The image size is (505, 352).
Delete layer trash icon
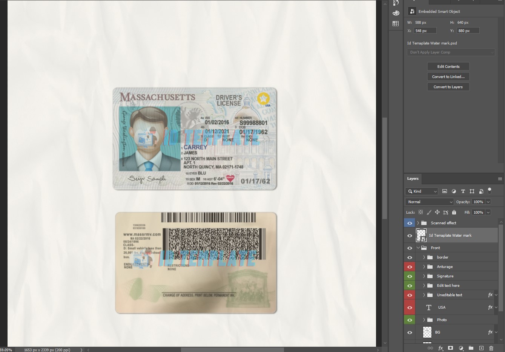[491, 348]
